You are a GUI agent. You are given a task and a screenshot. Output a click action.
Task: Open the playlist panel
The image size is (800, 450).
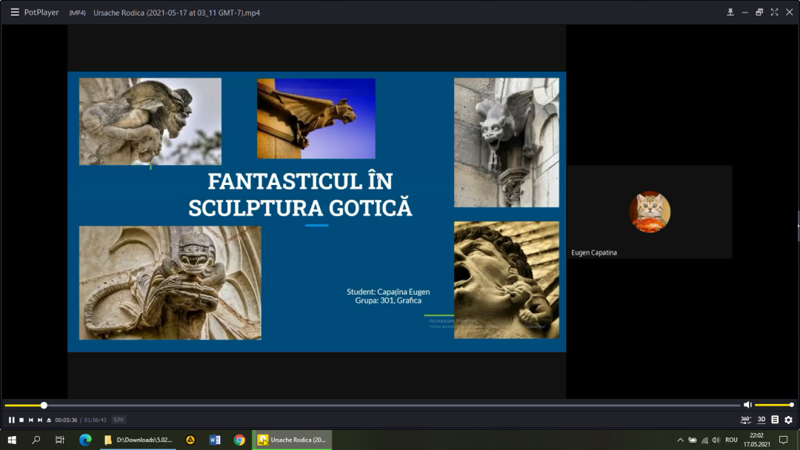point(775,420)
